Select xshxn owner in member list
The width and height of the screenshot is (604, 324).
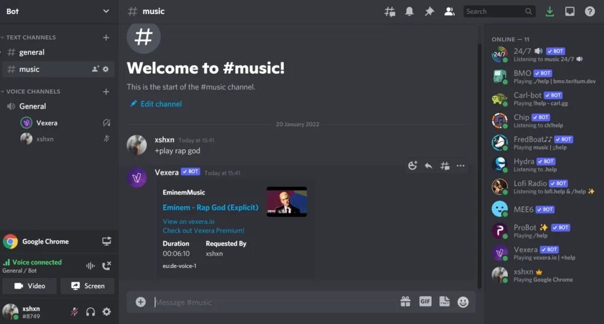tap(544, 275)
